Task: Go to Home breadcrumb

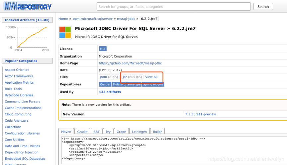Action: point(63,19)
